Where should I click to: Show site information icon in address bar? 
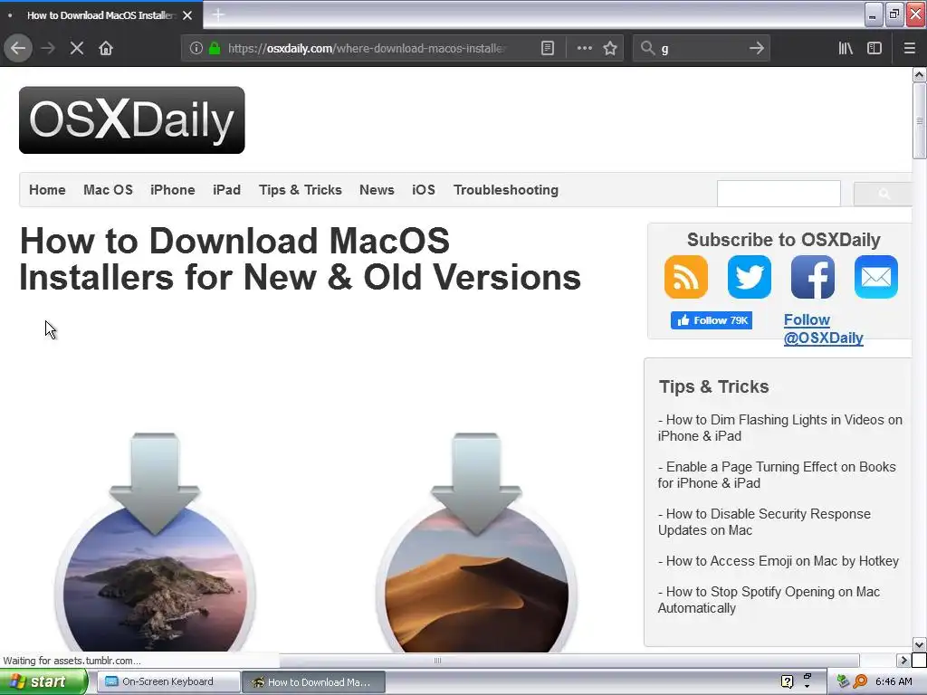coord(196,48)
